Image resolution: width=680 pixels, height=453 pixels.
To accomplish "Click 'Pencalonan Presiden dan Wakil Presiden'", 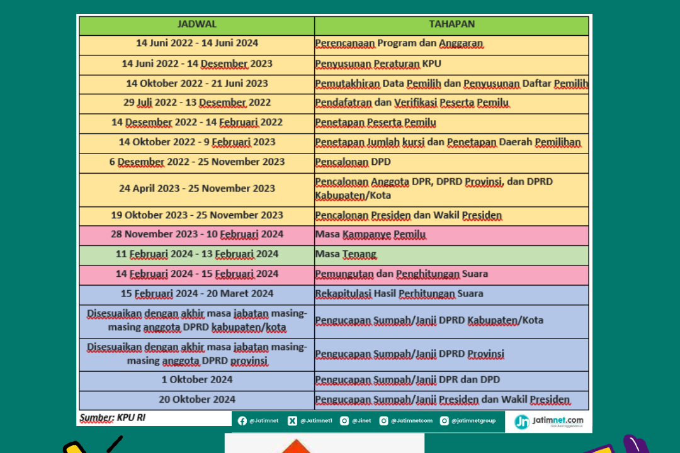I will coord(451,216).
